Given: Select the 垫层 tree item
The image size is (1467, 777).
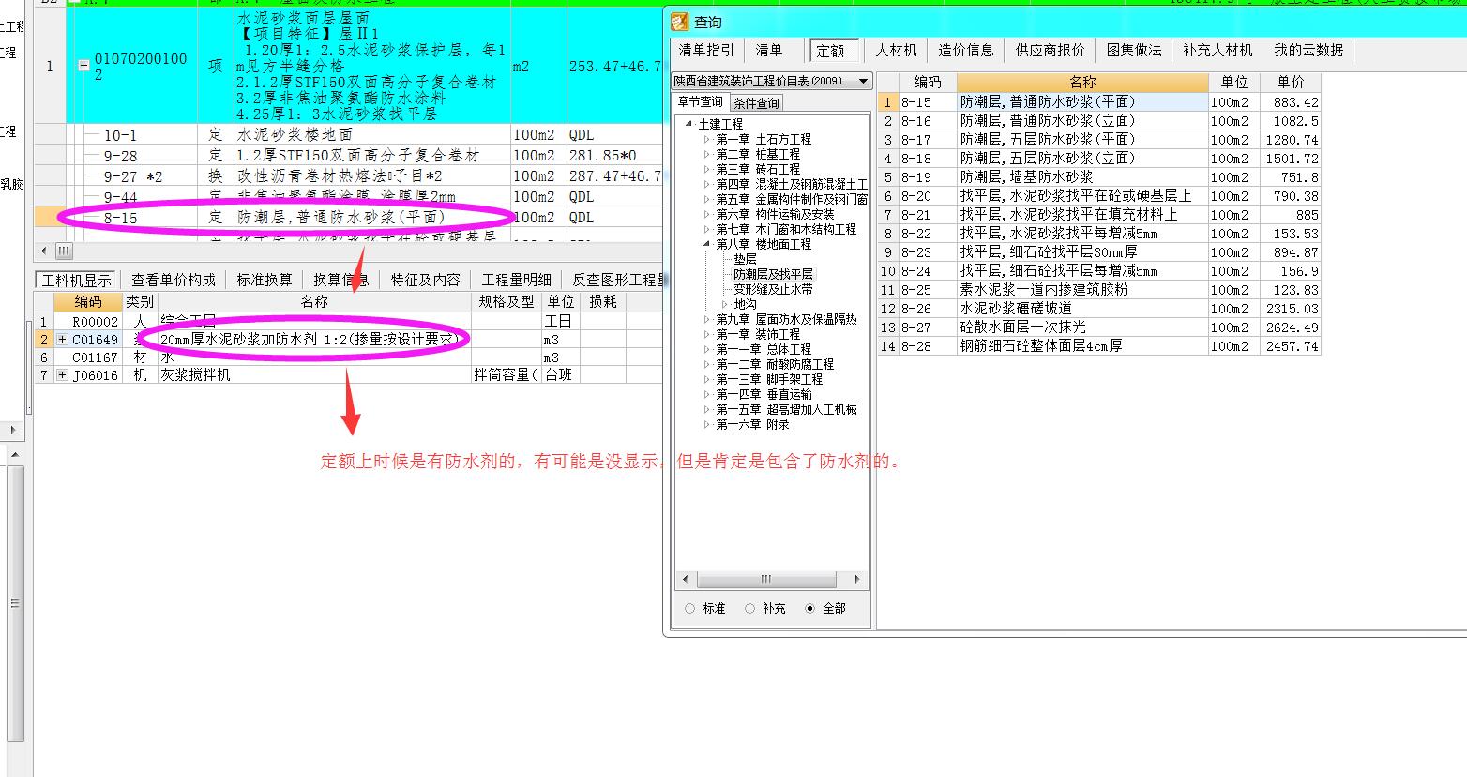Looking at the screenshot, I should [x=745, y=259].
